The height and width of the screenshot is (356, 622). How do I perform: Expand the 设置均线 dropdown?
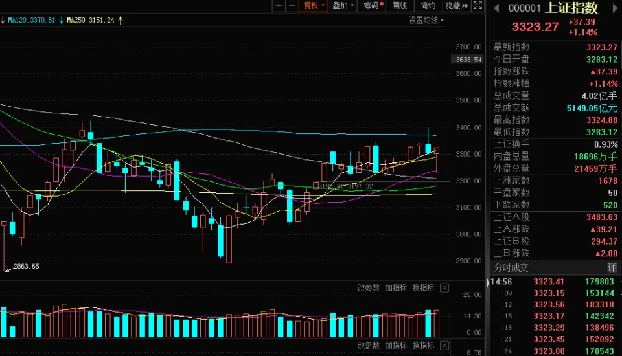point(426,20)
